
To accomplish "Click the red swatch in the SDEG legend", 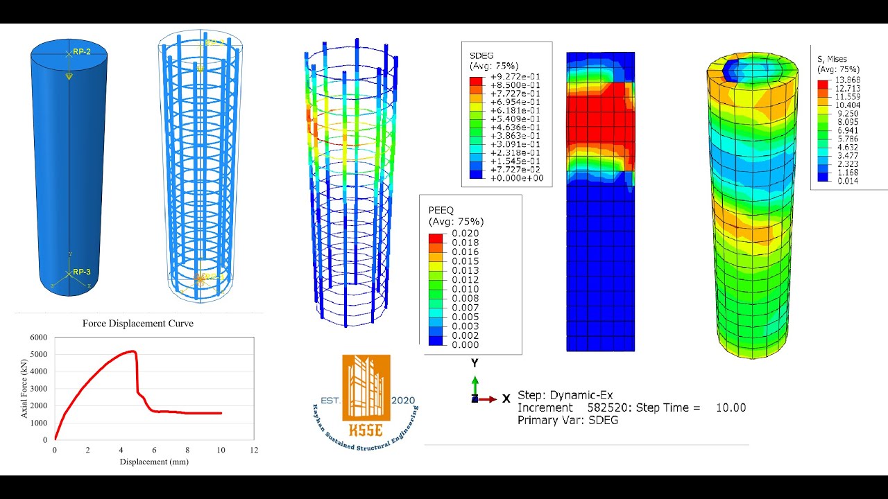I will click(x=476, y=81).
